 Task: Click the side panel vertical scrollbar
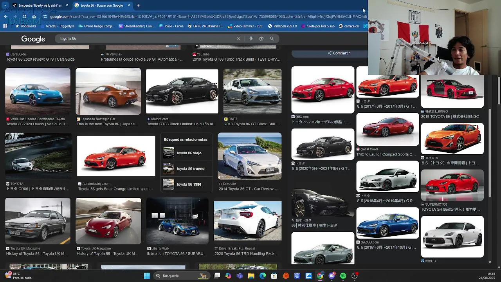(x=490, y=153)
